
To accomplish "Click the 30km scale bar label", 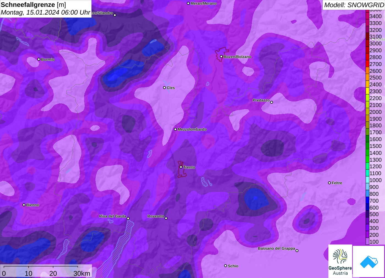I will 82,273.
